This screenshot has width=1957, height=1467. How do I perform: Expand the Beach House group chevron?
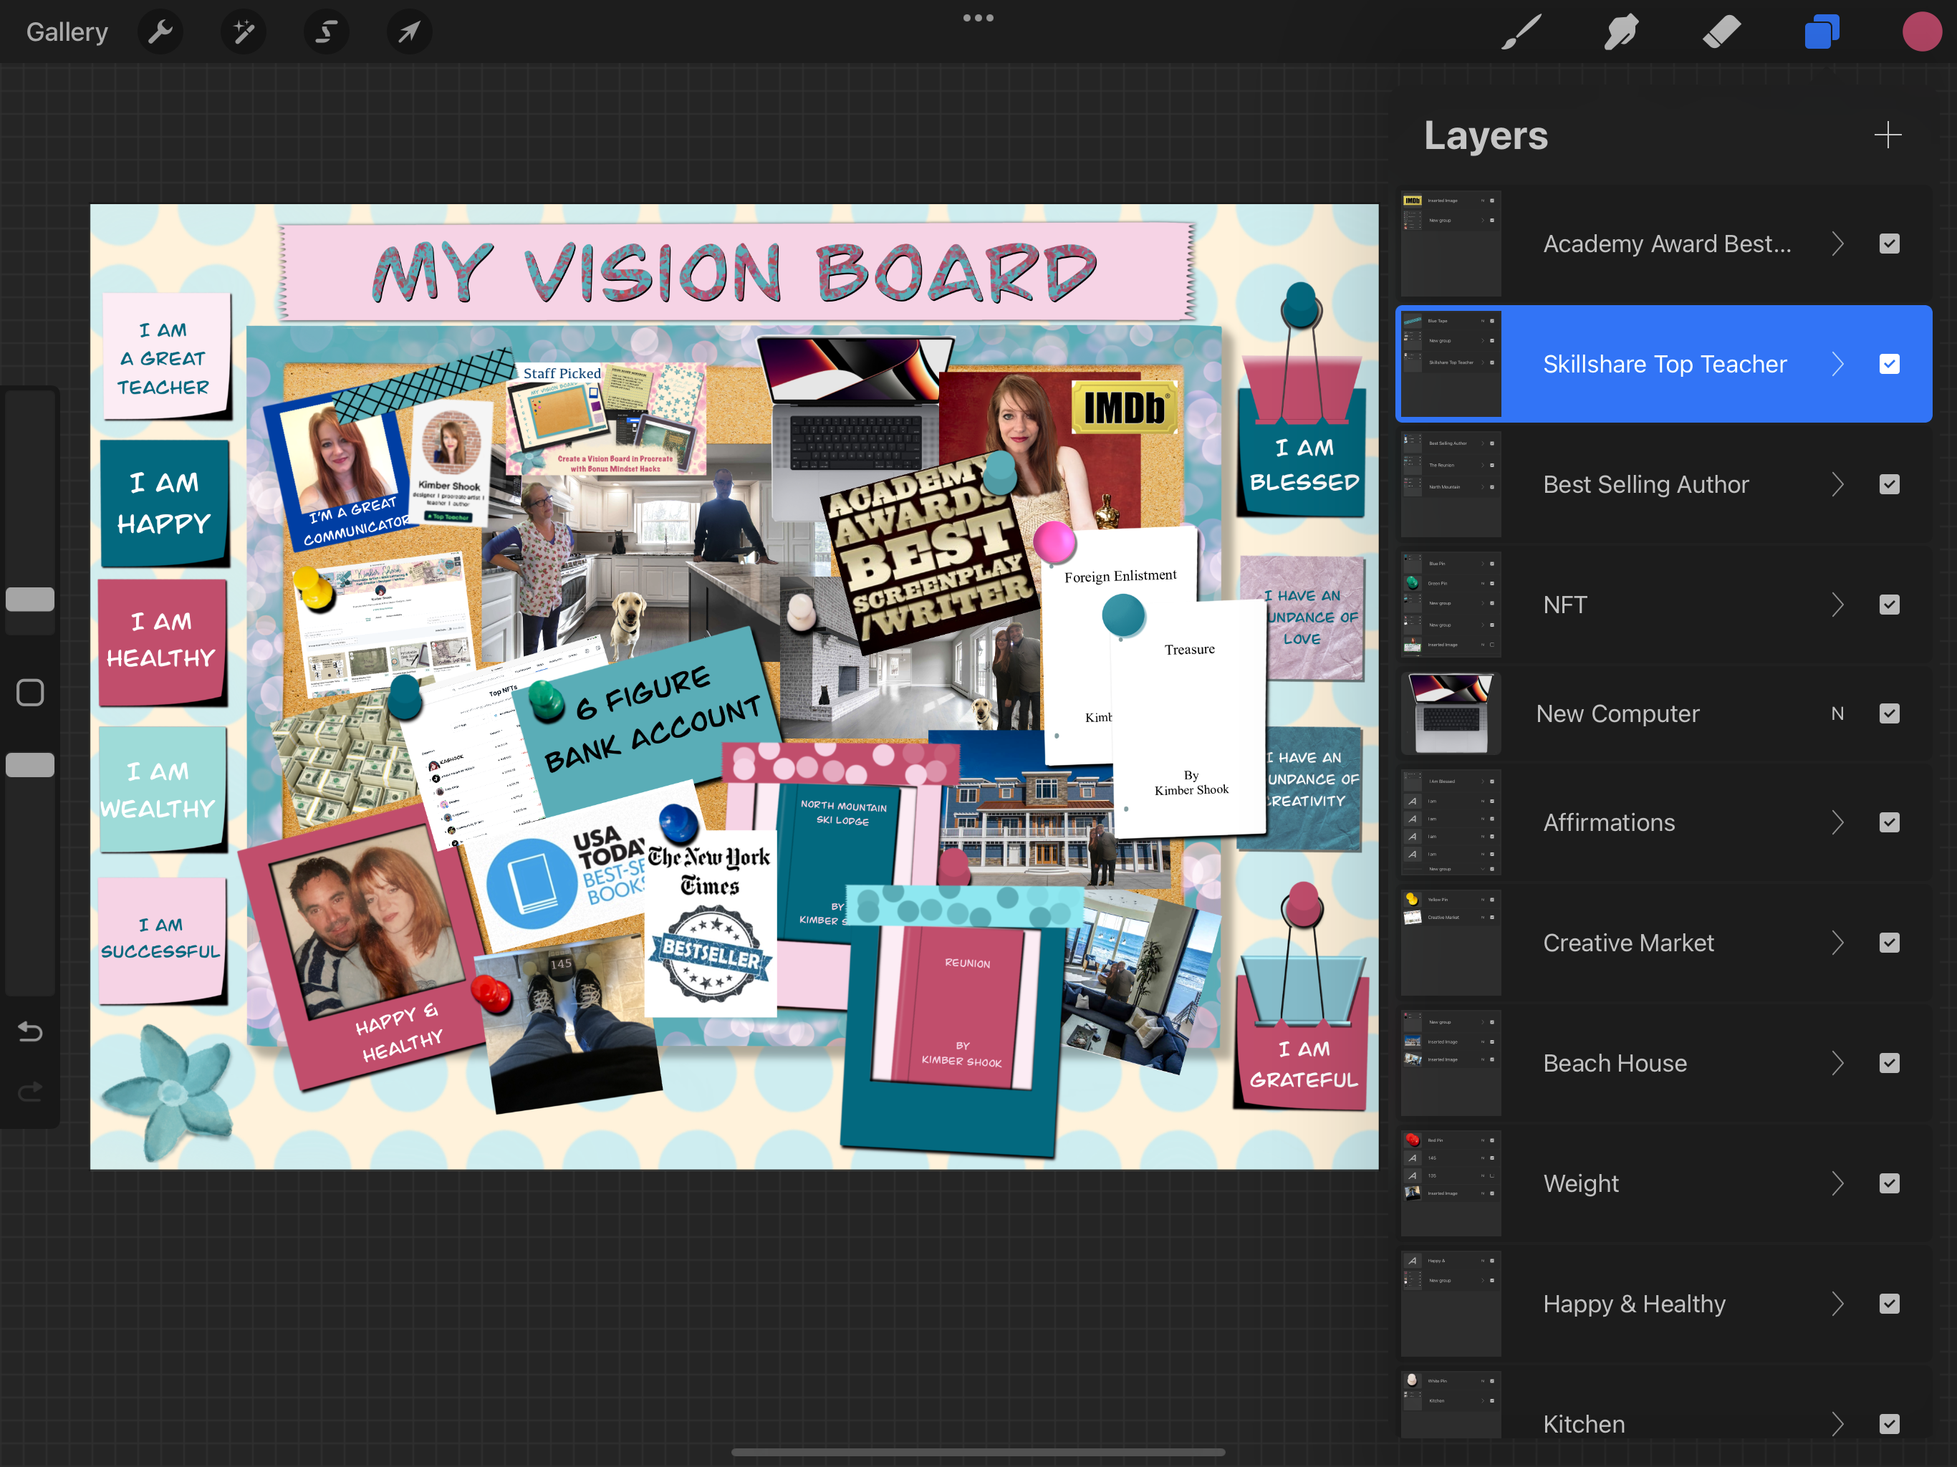click(x=1837, y=1063)
